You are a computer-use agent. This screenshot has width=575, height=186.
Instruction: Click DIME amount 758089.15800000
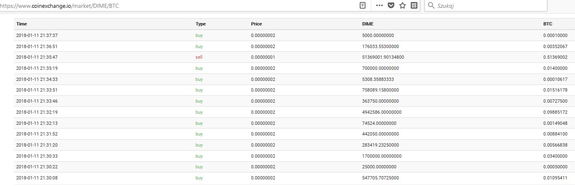click(x=380, y=90)
